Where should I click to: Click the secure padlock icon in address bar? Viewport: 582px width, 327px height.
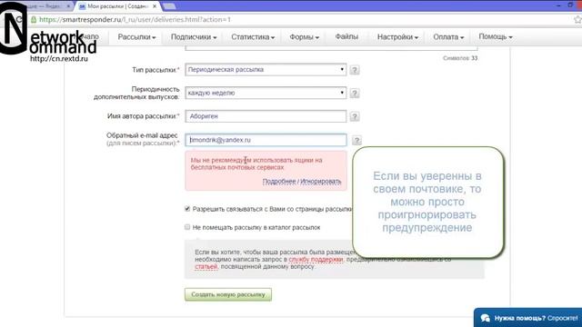coord(34,20)
